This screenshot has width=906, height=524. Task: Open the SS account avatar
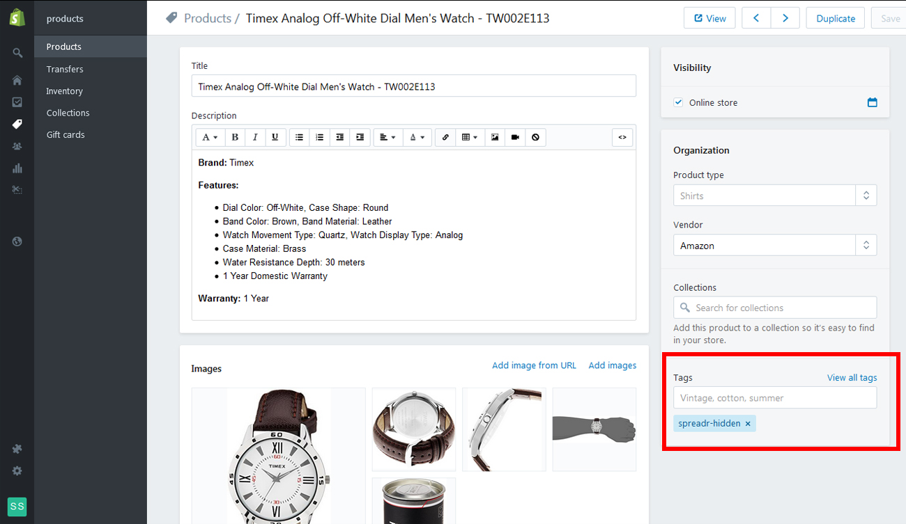pyautogui.click(x=17, y=507)
